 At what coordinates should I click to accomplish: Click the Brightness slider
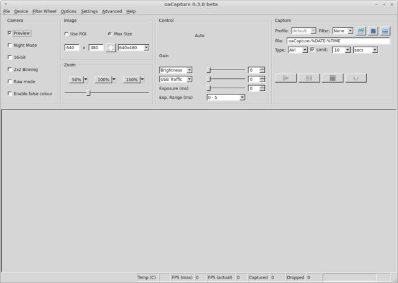coord(226,70)
